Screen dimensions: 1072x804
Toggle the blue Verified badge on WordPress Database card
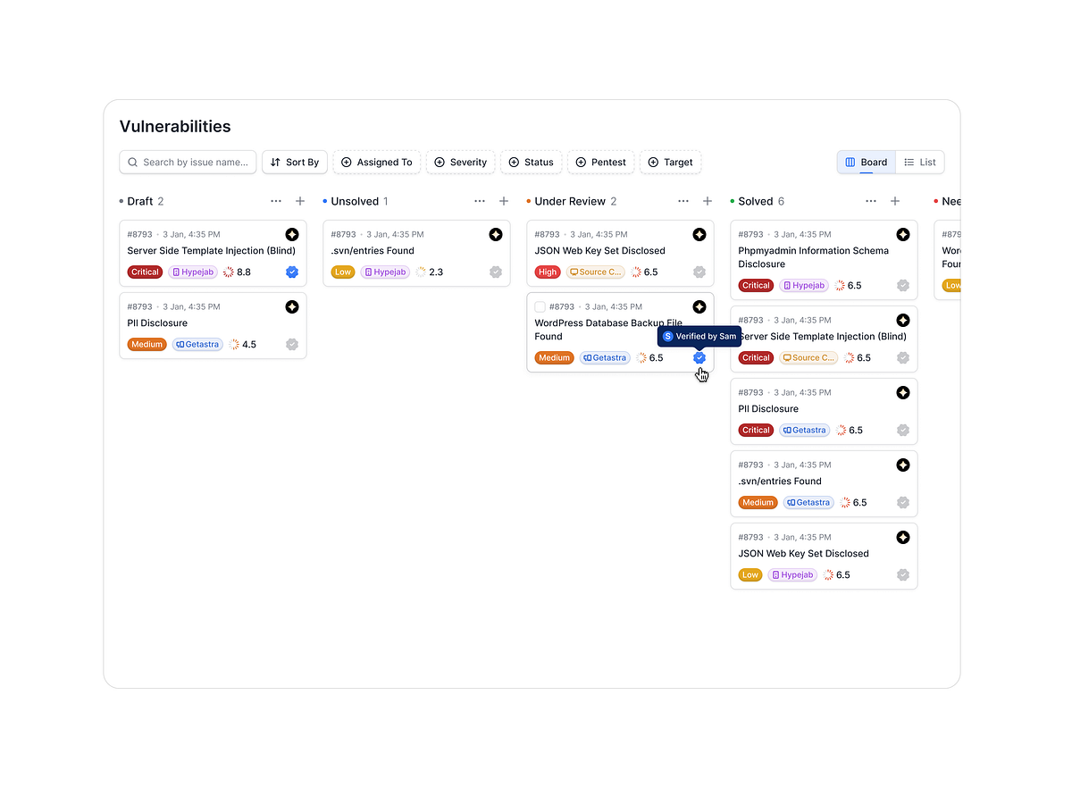(x=699, y=357)
